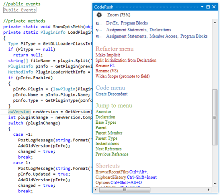Open Program Blocks link in the u row
This screenshot has width=221, height=196.
(135, 23)
